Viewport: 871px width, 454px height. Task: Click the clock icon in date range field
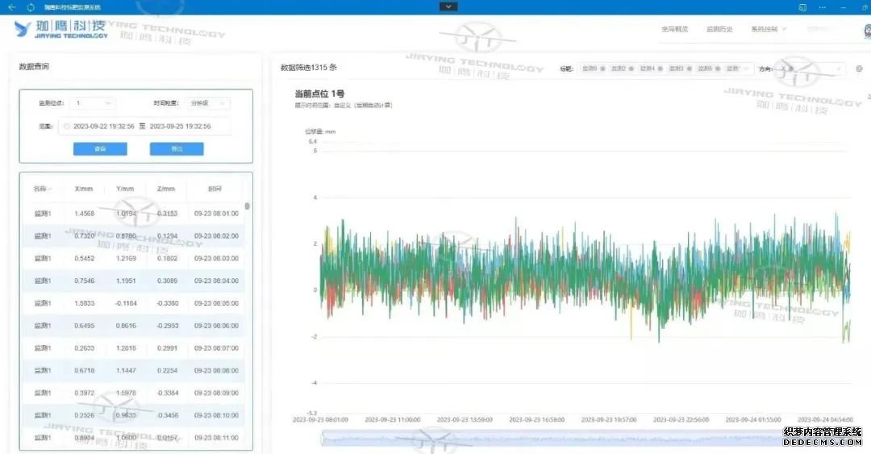click(x=67, y=127)
